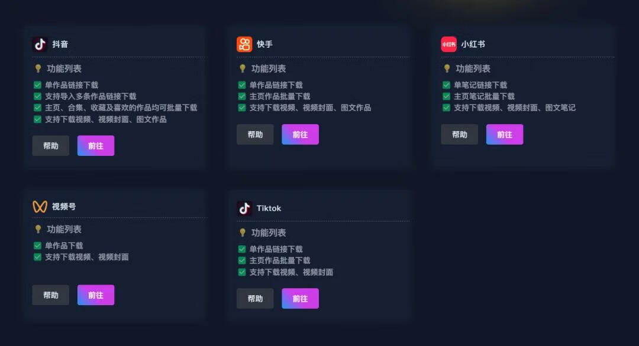
Task: Click the lightbulb icon beside 功能列表 in Douyin card
Action: [38, 68]
